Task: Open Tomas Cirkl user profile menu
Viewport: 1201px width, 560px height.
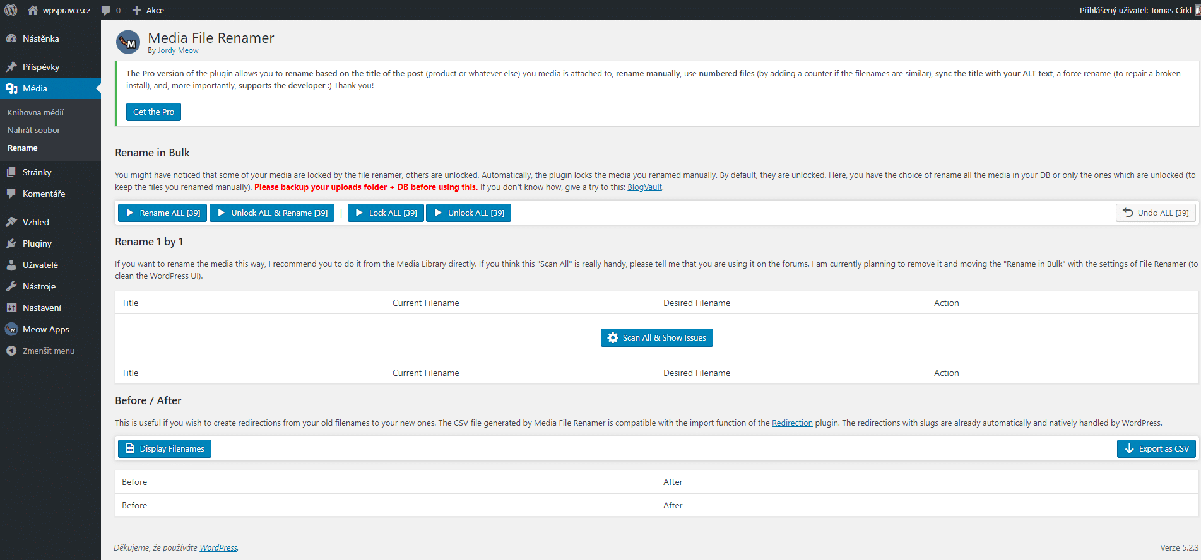Action: click(1139, 10)
